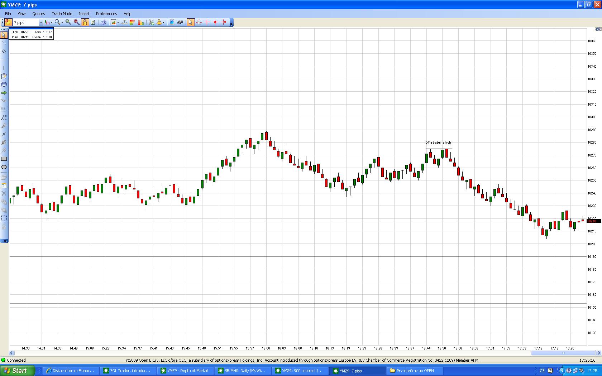Toggle the pinned note button beside 7 pips
This screenshot has width=602, height=376.
click(x=8, y=22)
